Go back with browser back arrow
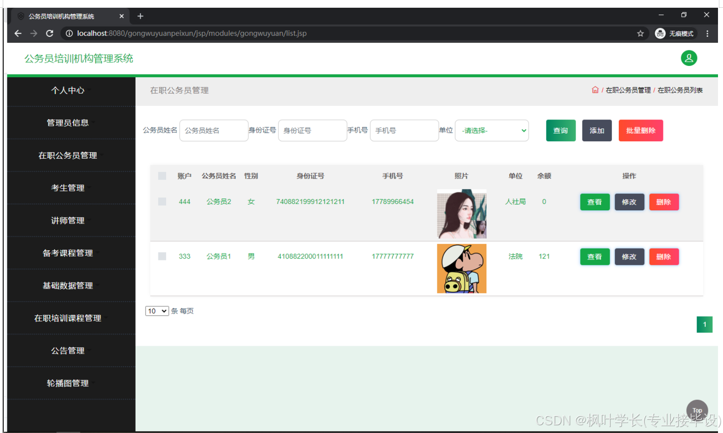This screenshot has width=723, height=433. click(18, 34)
